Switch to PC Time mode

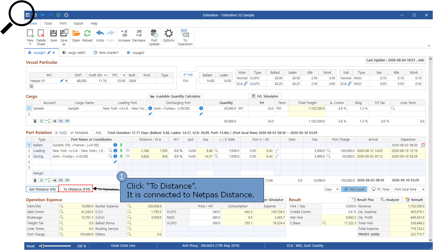pyautogui.click(x=381, y=189)
